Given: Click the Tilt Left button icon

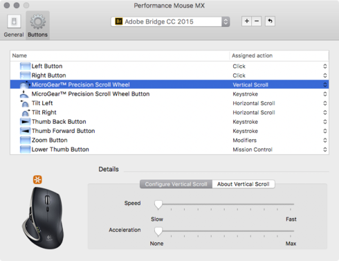Looking at the screenshot, I should click(25, 103).
